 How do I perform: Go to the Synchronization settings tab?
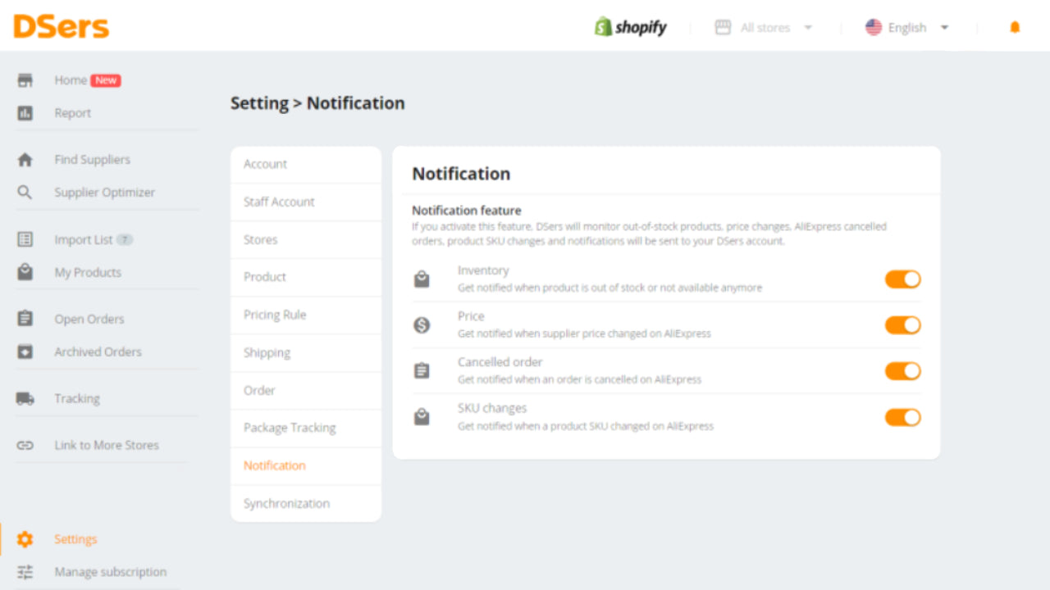pyautogui.click(x=286, y=503)
